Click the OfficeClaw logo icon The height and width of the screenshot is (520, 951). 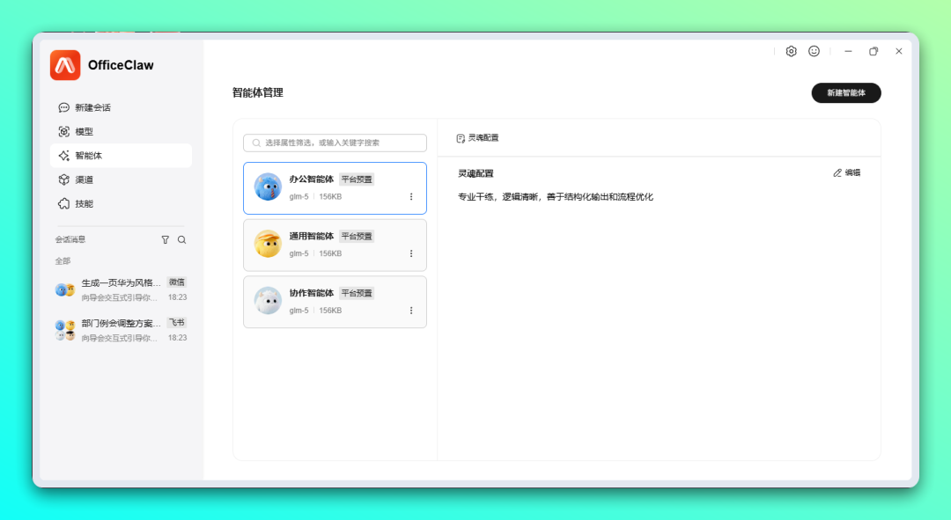point(65,65)
